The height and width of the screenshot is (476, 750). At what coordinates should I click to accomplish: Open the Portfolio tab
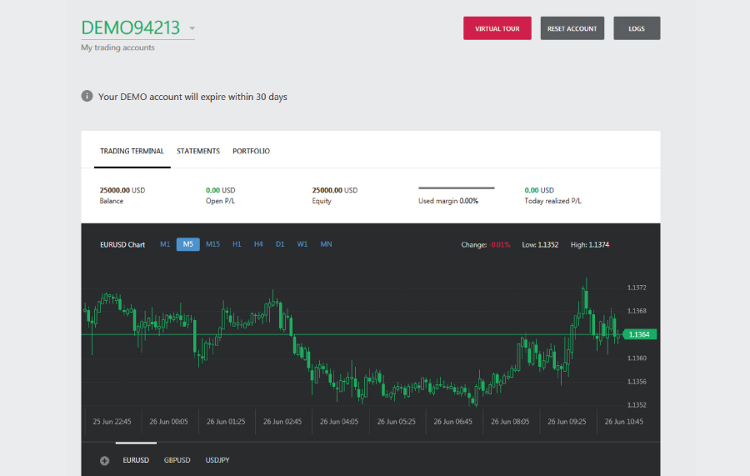point(251,151)
